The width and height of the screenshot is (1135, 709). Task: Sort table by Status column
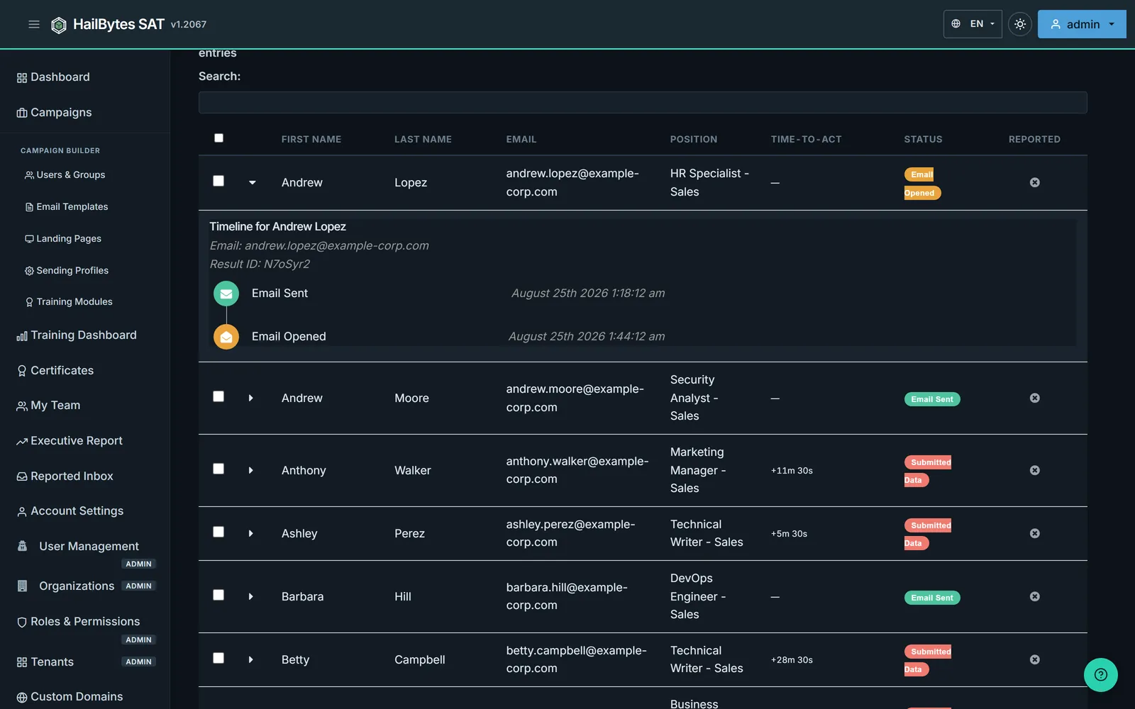click(x=923, y=140)
